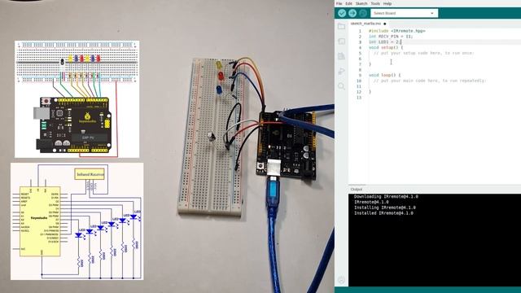Click the Installing IRremote@4.1.0 output line

pyautogui.click(x=384, y=208)
